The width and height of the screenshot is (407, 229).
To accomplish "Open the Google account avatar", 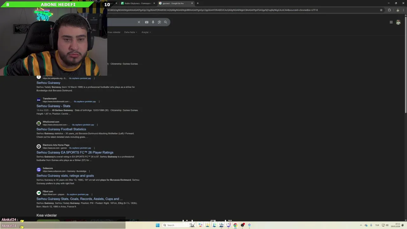I will (x=398, y=22).
